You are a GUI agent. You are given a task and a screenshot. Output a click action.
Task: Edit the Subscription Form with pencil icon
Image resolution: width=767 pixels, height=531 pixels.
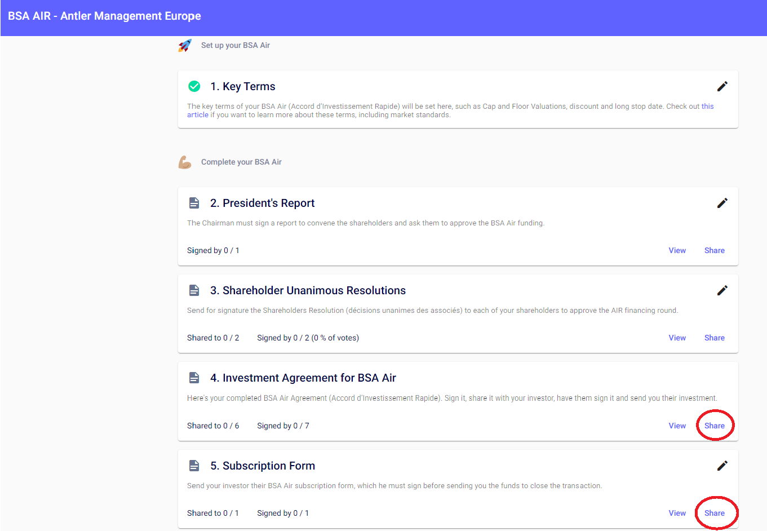pyautogui.click(x=722, y=466)
